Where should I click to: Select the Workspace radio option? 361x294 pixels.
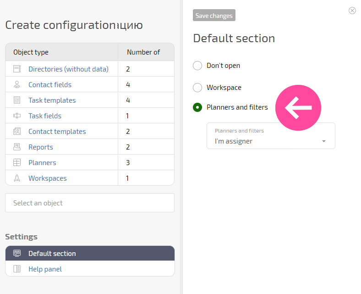197,88
